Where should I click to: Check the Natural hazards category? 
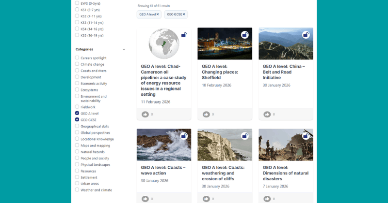pyautogui.click(x=77, y=152)
